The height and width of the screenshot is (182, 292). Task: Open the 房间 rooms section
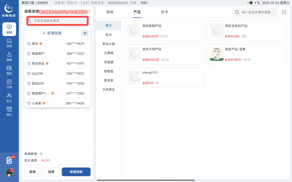pos(9,43)
